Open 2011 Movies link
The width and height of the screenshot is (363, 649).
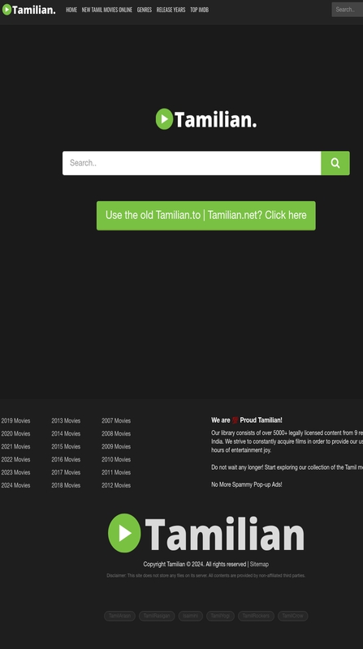tap(116, 472)
